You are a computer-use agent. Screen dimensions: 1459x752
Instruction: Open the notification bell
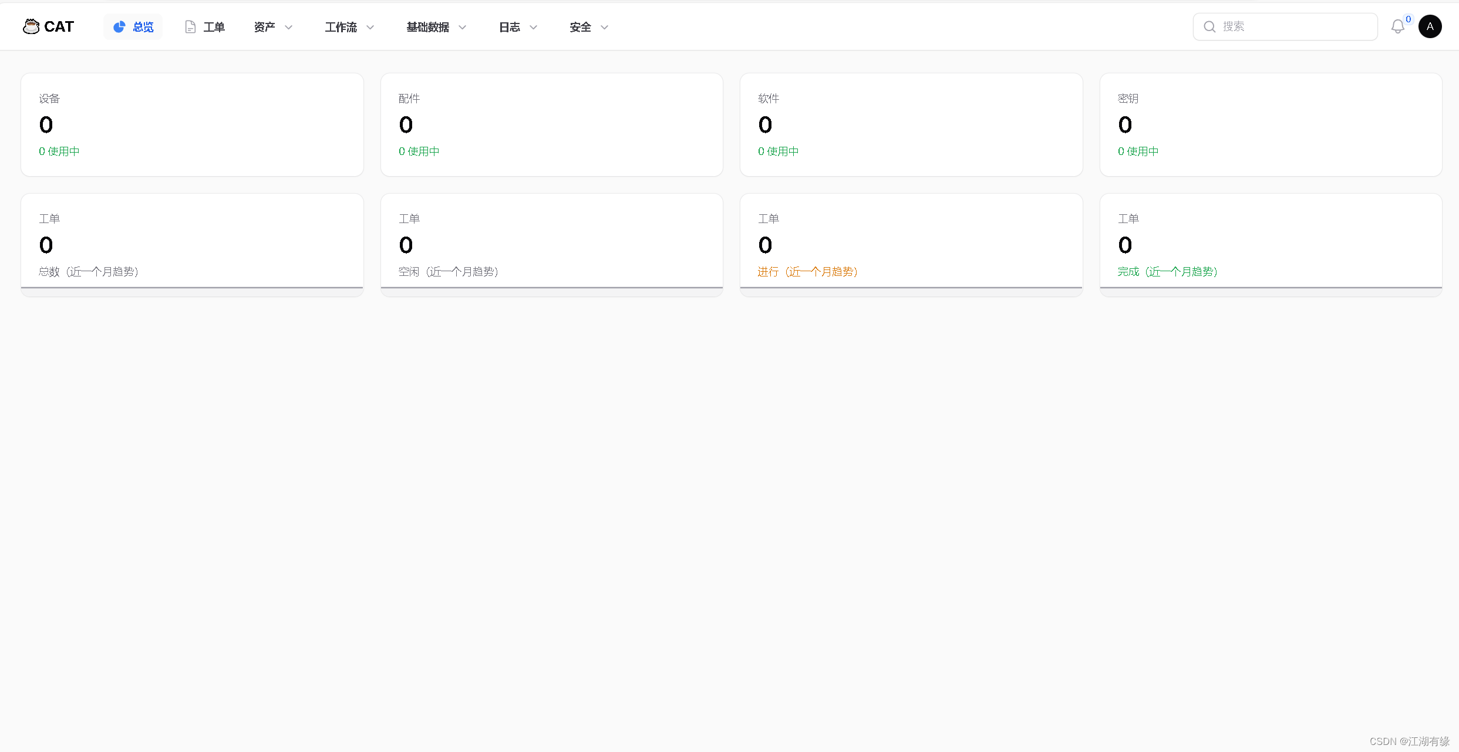click(x=1398, y=27)
